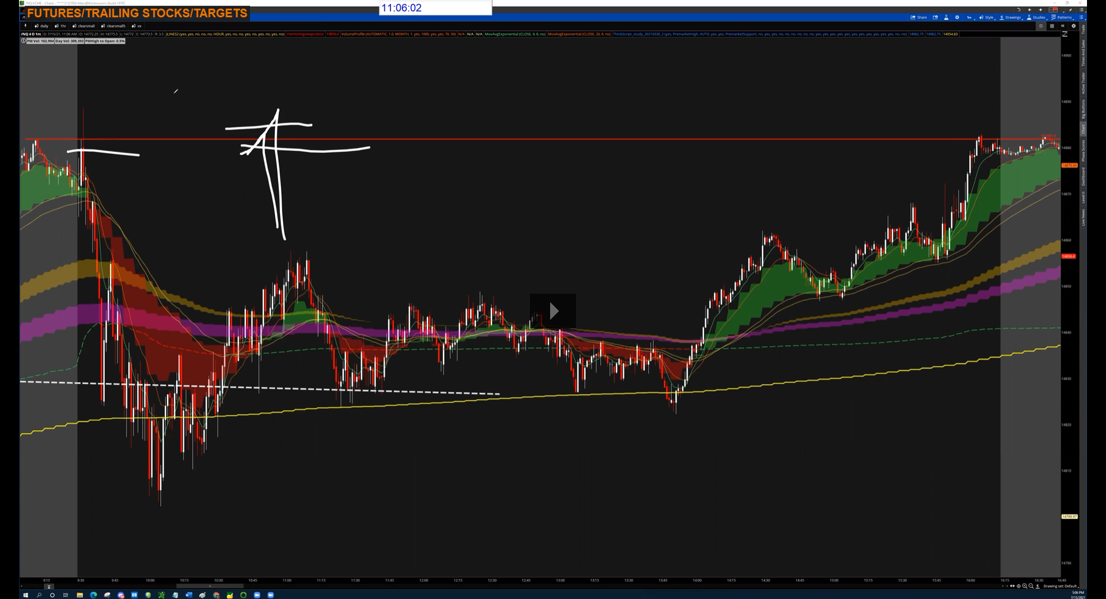1106x599 pixels.
Task: Click the zoom in magnifier icon
Action: tap(1025, 586)
